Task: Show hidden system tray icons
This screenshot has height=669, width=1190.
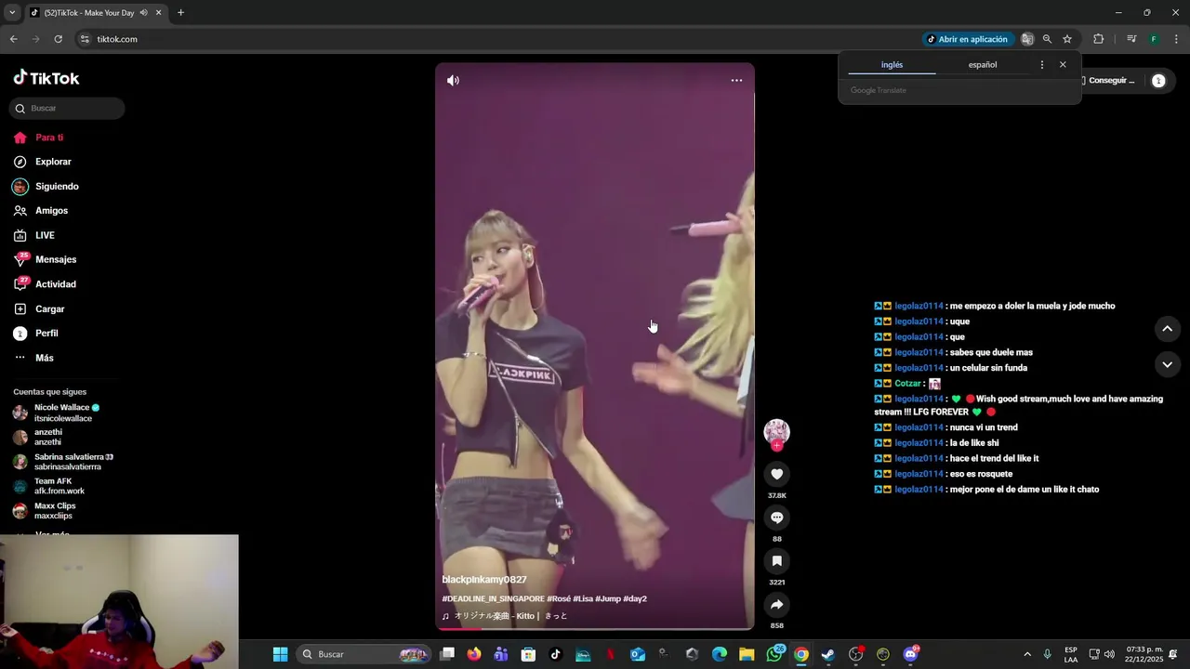Action: pos(1027,654)
